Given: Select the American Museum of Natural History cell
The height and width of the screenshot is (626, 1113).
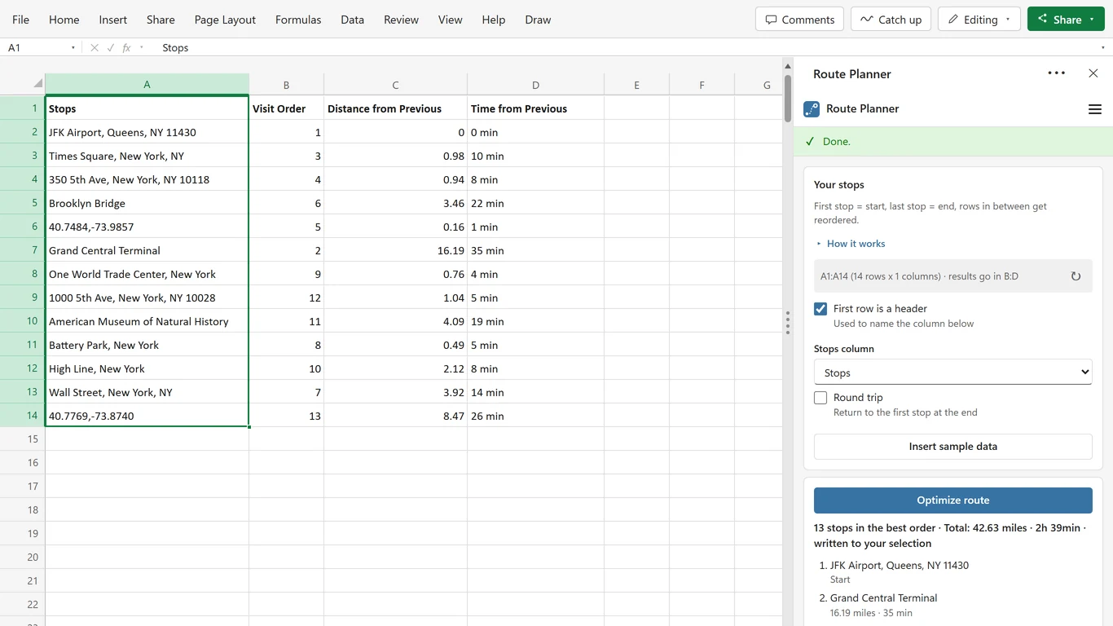Looking at the screenshot, I should point(147,321).
